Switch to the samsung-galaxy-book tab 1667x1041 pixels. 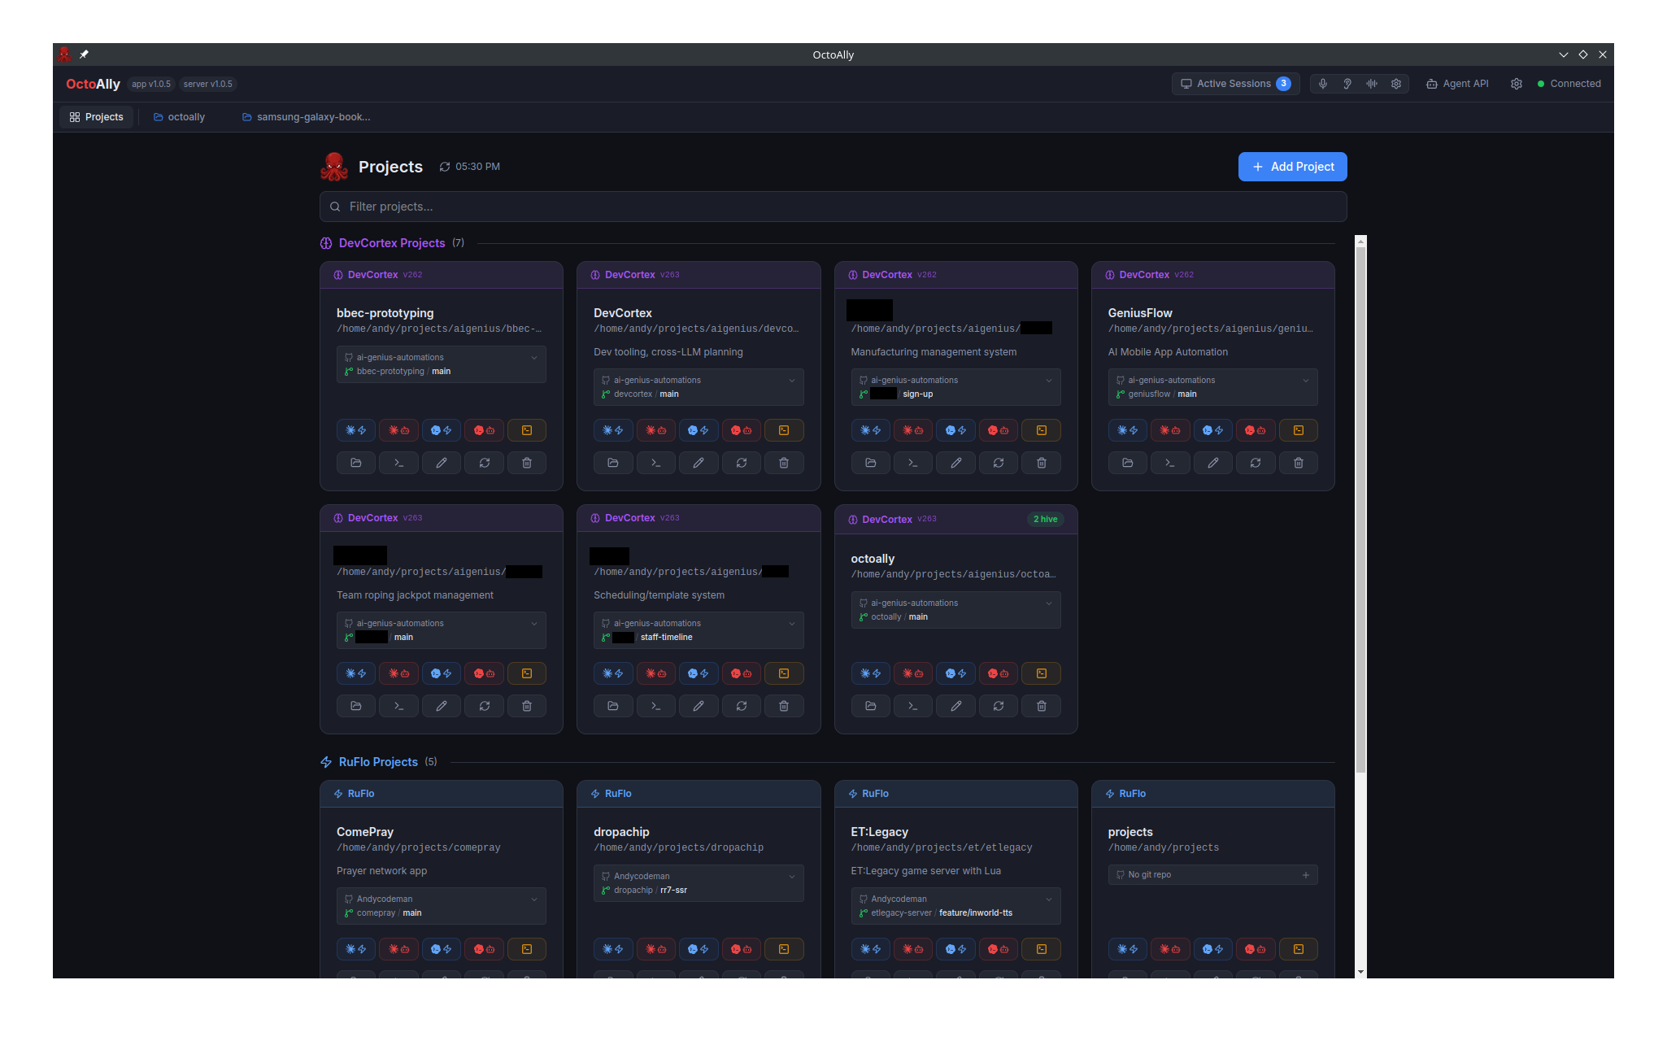point(306,116)
